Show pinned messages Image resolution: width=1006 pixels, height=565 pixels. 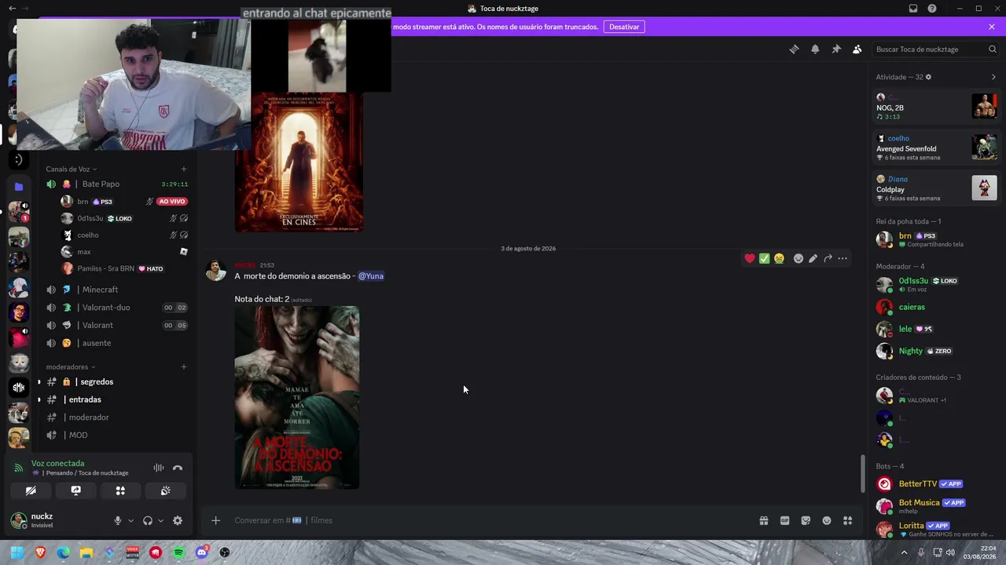836,49
